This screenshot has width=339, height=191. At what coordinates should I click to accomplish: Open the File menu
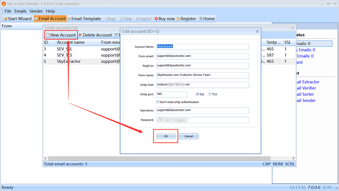[8, 11]
